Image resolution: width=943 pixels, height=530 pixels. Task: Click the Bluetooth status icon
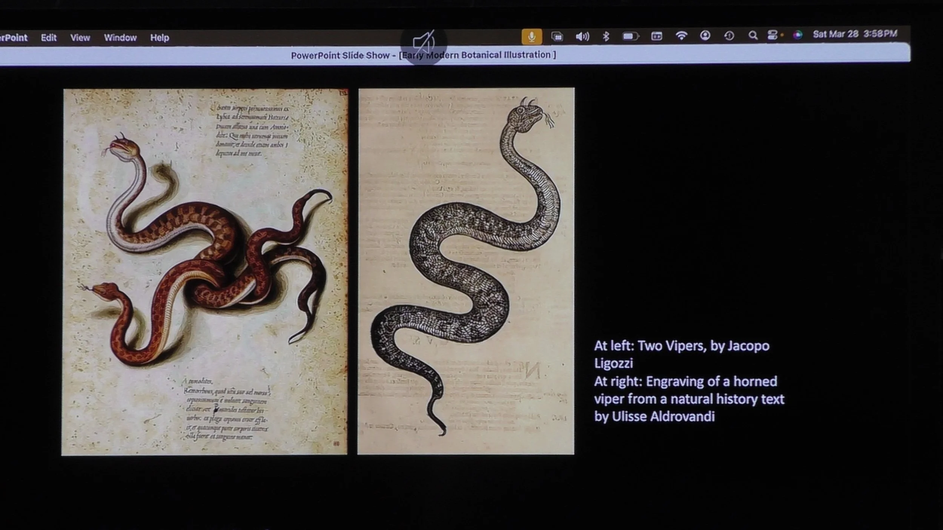point(606,36)
